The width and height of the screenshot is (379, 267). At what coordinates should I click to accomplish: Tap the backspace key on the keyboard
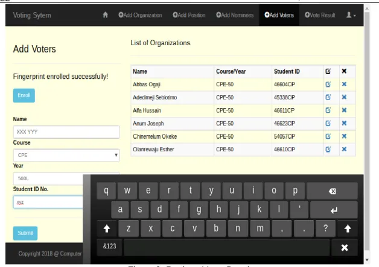click(x=332, y=191)
